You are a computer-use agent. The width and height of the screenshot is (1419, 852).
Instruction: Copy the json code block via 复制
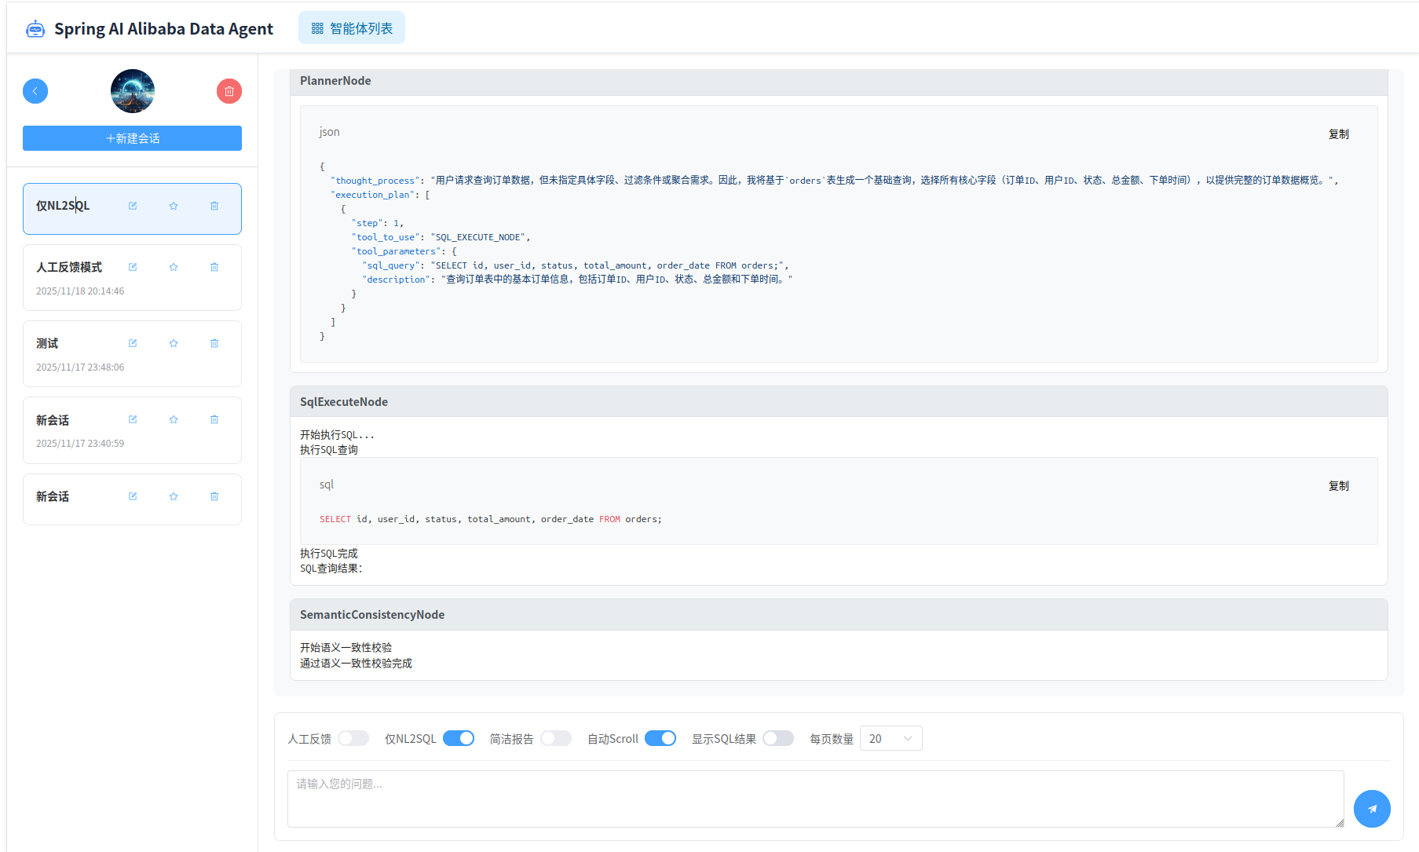(x=1338, y=134)
